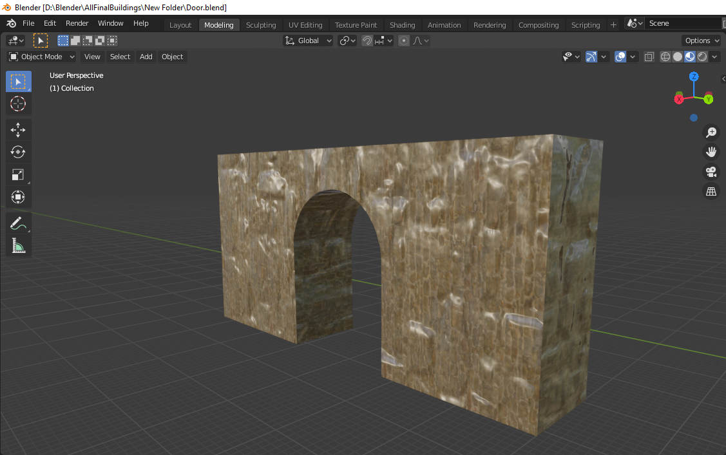The height and width of the screenshot is (455, 726).
Task: Open the Object Mode dropdown
Action: (42, 57)
